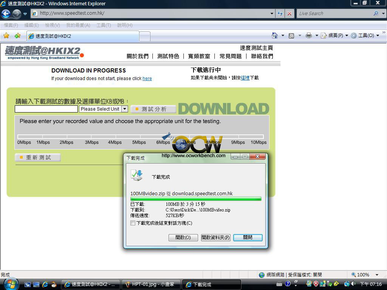Expand the feeds dropdown arrow
This screenshot has width=387, height=290.
[x=300, y=36]
